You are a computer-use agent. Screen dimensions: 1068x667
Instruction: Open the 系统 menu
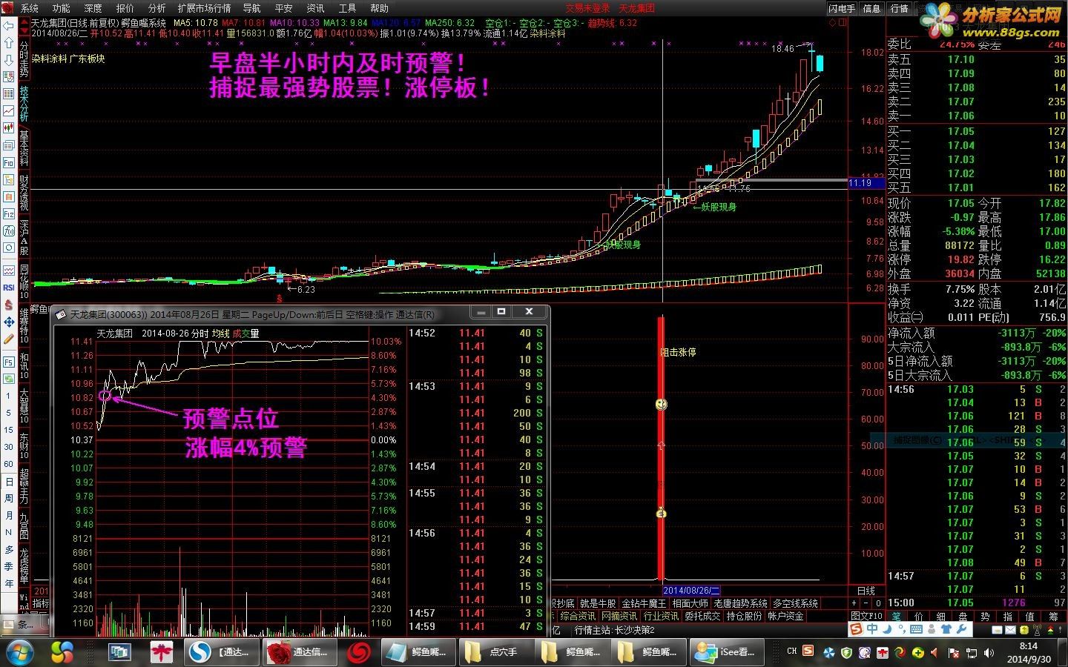point(30,8)
